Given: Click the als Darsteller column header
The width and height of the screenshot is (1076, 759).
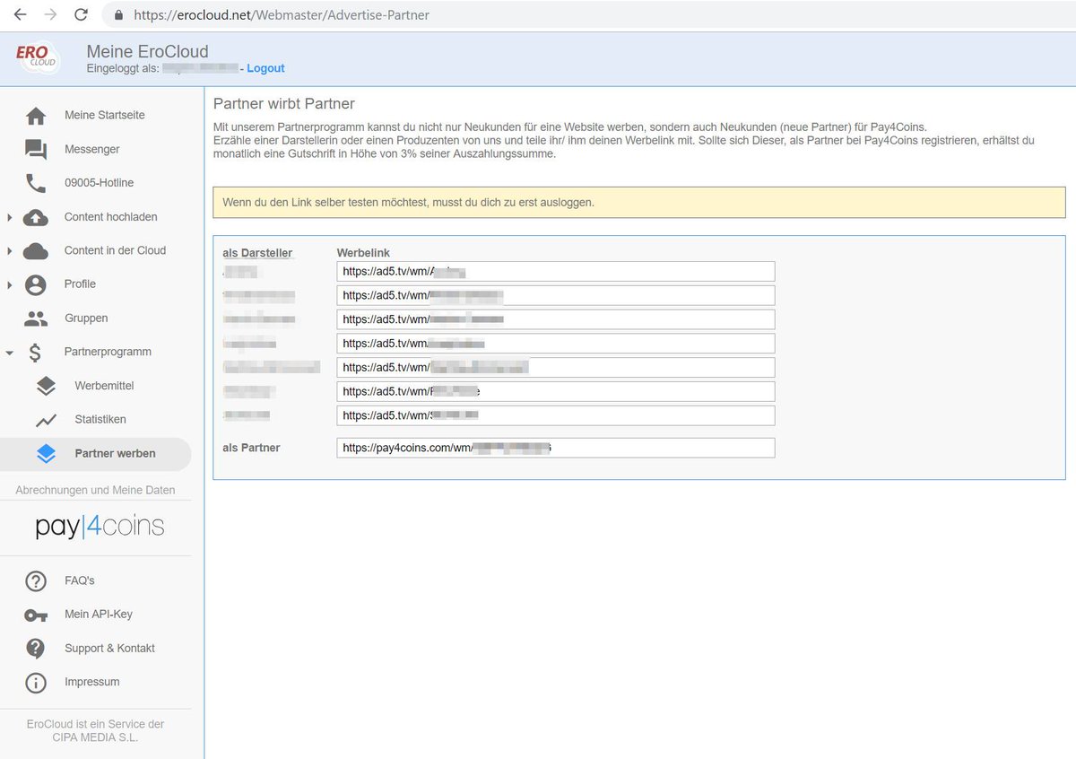Looking at the screenshot, I should (x=258, y=253).
